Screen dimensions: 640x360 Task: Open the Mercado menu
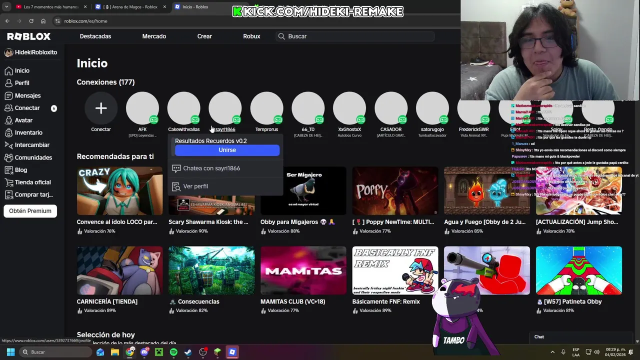point(154,36)
